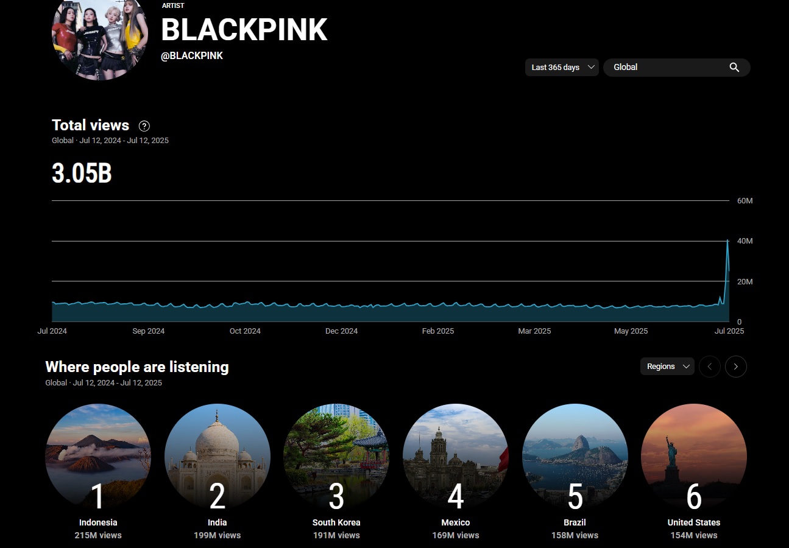This screenshot has width=789, height=548.
Task: Click the 199M views text
Action: coord(218,535)
